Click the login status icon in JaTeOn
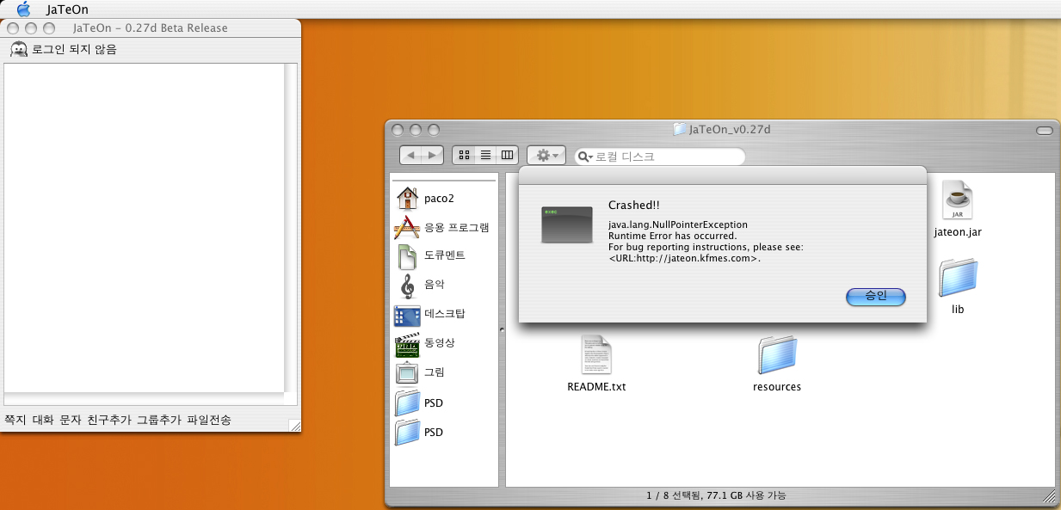The height and width of the screenshot is (510, 1061). tap(18, 49)
